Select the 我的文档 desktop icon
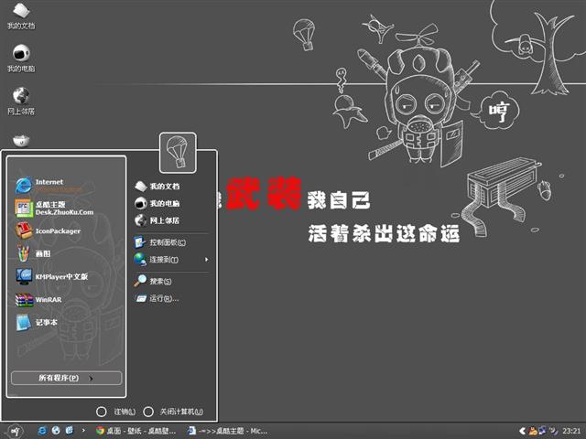 (x=21, y=16)
